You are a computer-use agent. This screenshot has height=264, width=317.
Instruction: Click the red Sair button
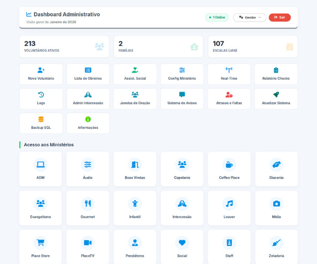click(x=279, y=17)
